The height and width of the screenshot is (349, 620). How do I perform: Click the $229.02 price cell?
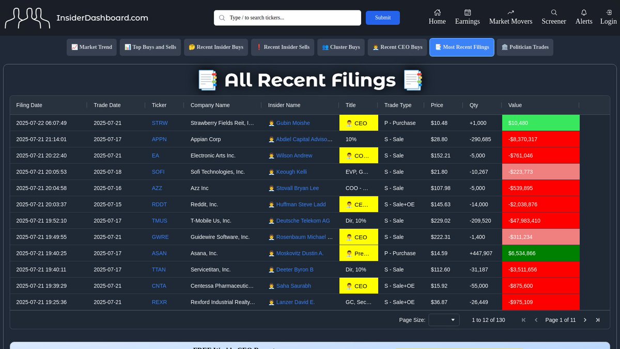coord(444,221)
